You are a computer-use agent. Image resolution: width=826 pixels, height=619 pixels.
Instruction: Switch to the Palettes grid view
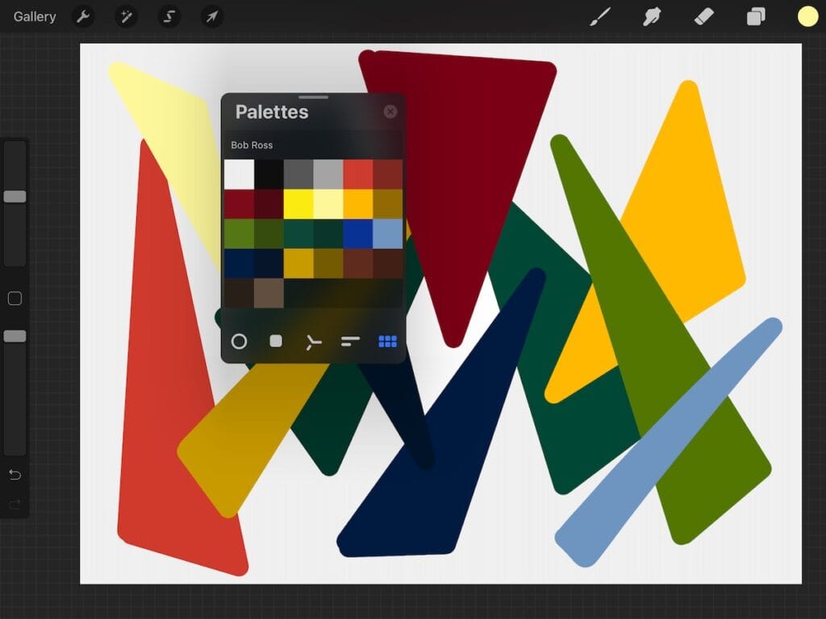click(387, 341)
